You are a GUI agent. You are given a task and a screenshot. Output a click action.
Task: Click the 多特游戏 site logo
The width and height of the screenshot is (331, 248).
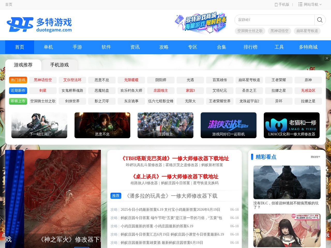click(x=39, y=25)
